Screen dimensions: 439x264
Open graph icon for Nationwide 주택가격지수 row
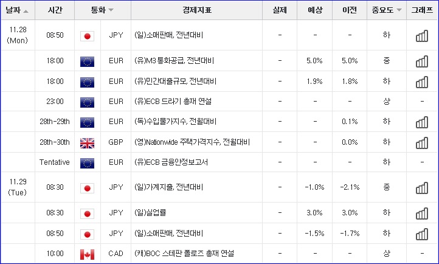click(422, 143)
